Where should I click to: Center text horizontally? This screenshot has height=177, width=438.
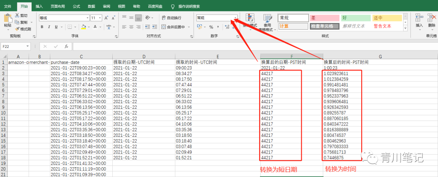click(131, 27)
